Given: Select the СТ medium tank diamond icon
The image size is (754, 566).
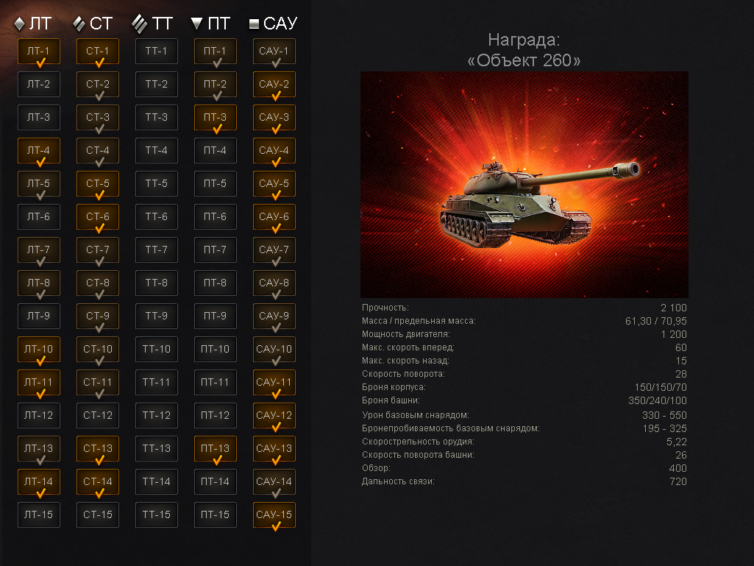Looking at the screenshot, I should coord(79,24).
